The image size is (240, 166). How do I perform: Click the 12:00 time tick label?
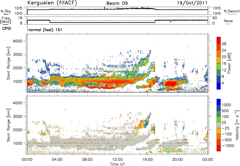pos(117,160)
